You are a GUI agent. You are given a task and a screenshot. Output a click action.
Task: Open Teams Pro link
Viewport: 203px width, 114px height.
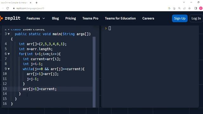(90, 18)
